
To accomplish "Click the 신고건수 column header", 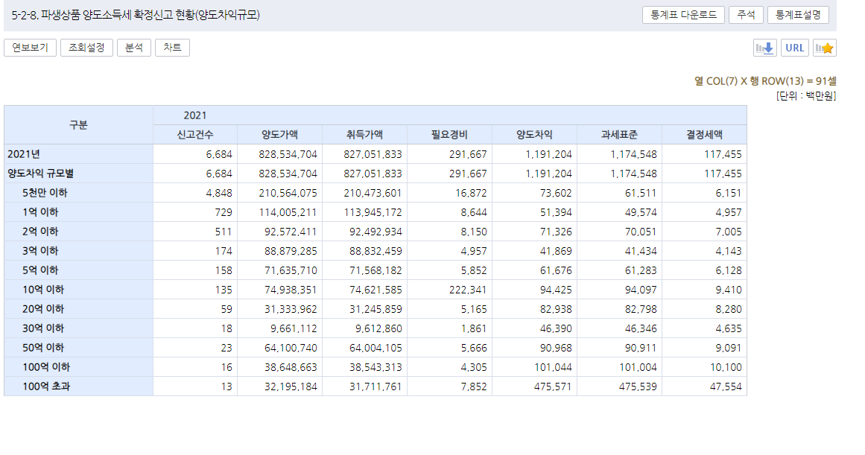I will 195,135.
